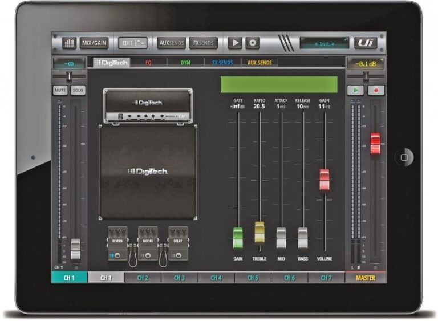The width and height of the screenshot is (438, 321).
Task: Click the master -0.1 dB display
Action: 366,64
